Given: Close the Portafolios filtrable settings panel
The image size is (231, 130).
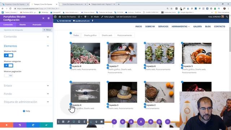Looking at the screenshot, I should (x=43, y=18).
